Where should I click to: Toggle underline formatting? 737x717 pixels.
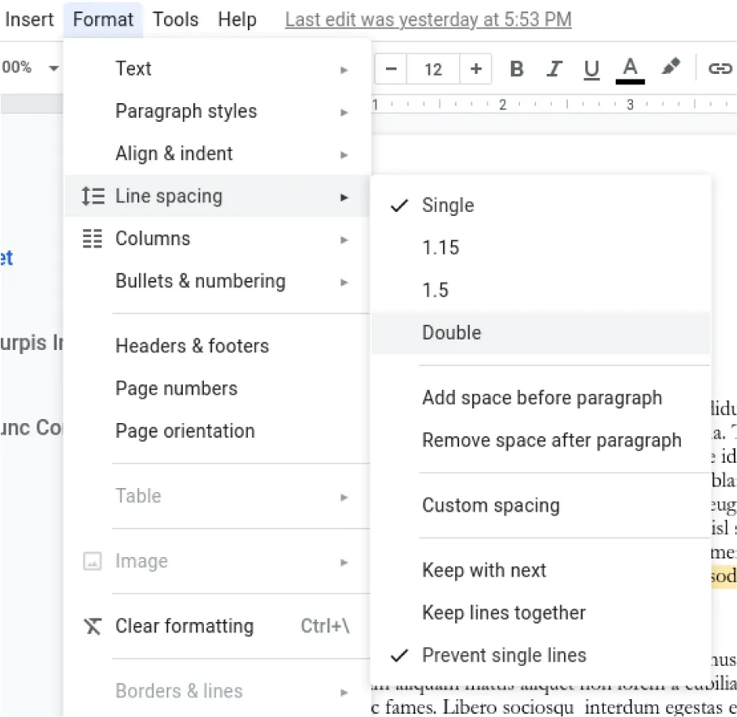click(x=591, y=69)
